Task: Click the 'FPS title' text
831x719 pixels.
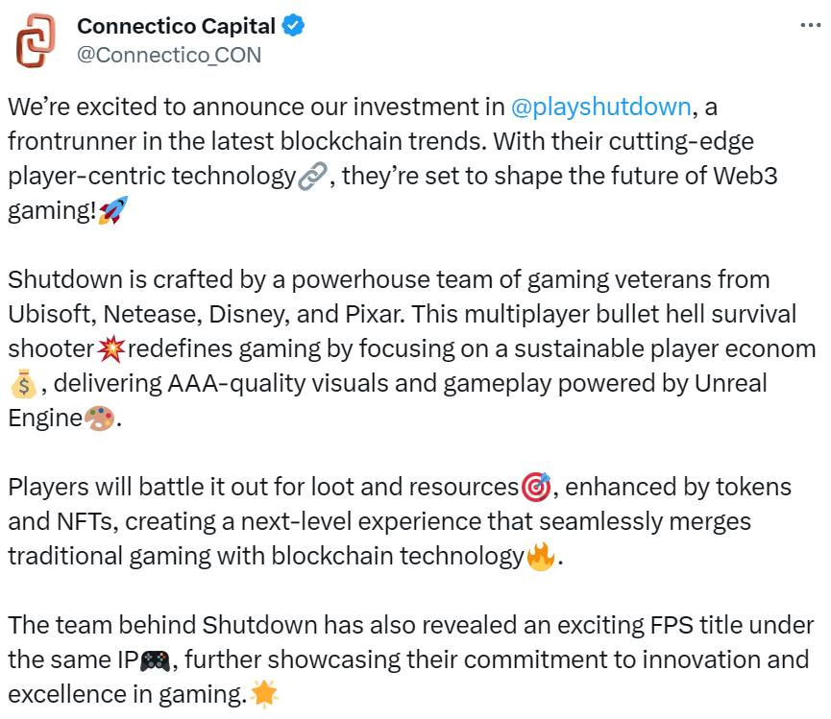Action: click(x=686, y=626)
